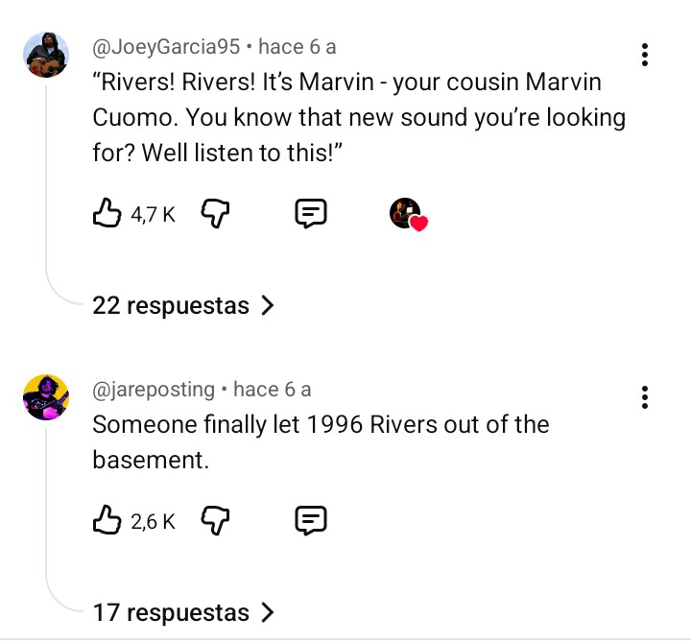Visit the @jareposting channel link
Image resolution: width=691 pixels, height=642 pixels.
point(154,389)
